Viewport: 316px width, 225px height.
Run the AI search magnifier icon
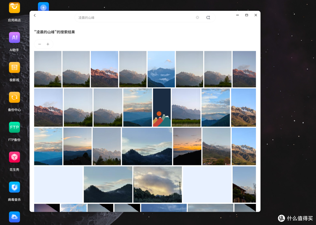(x=208, y=18)
